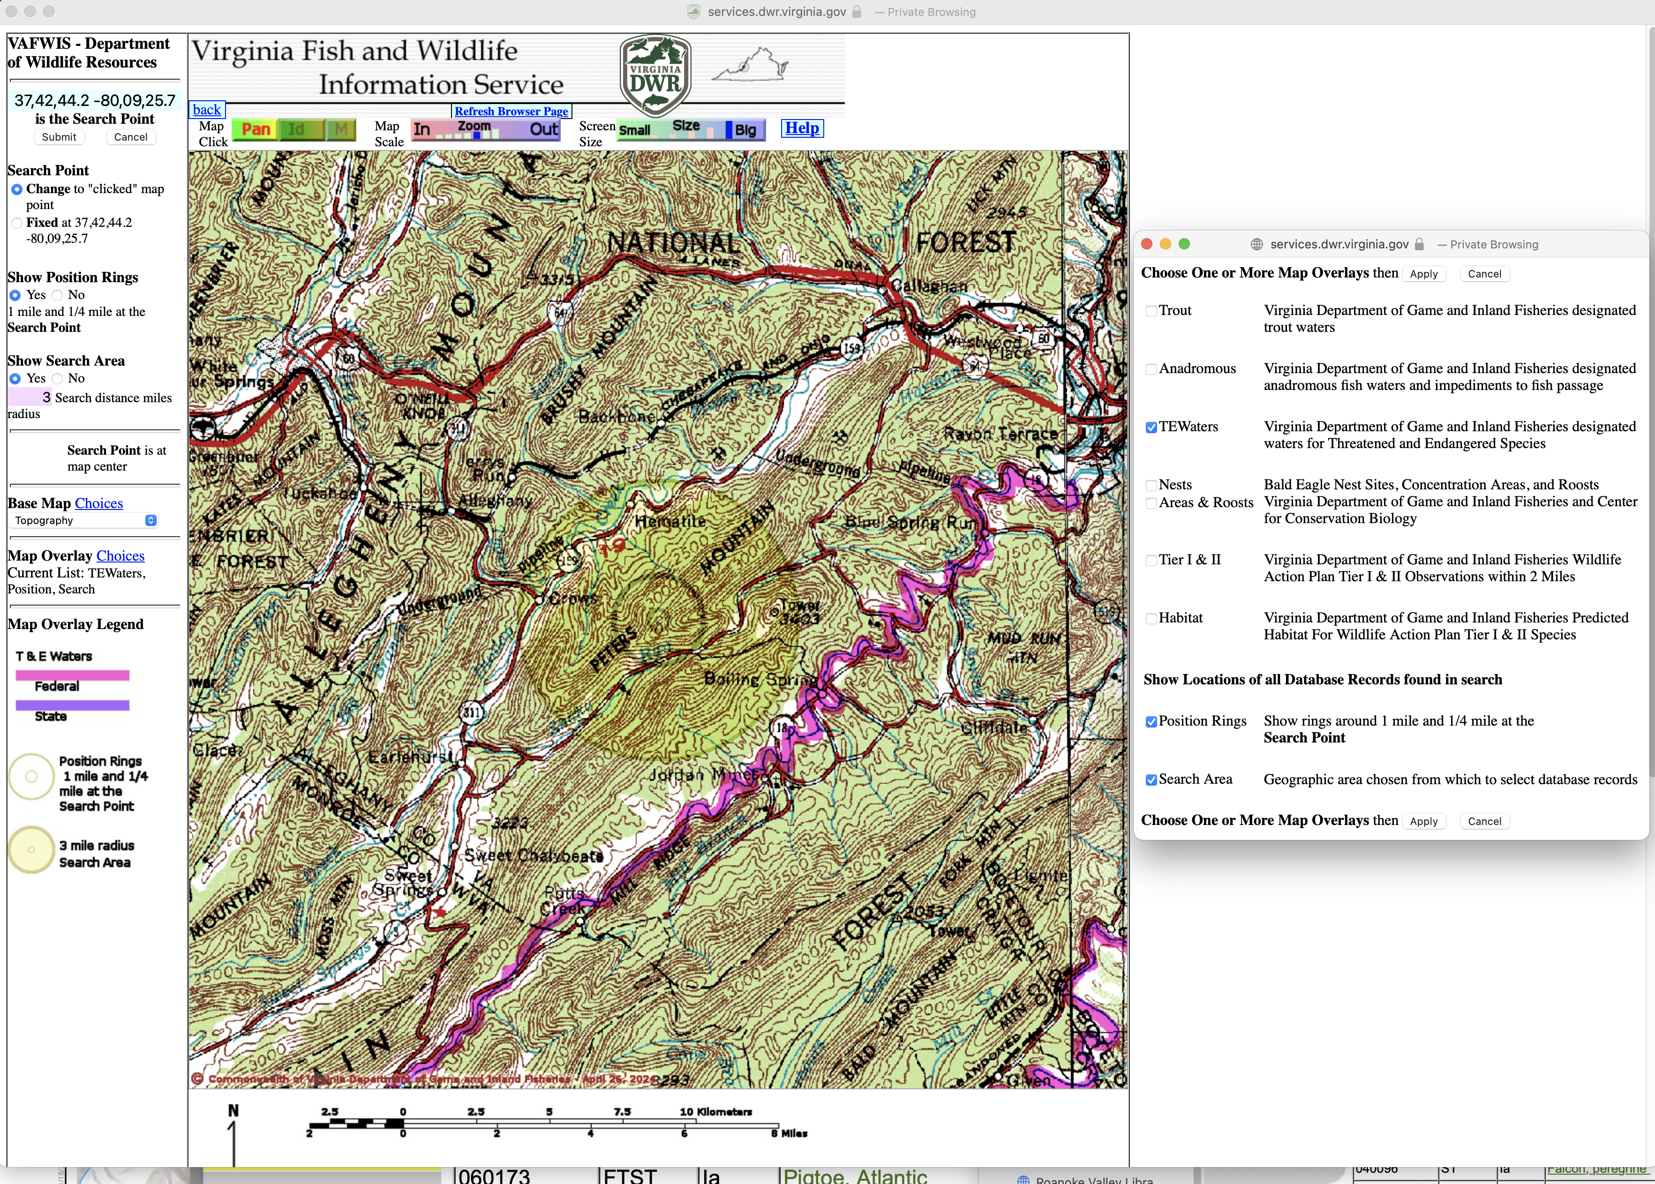Click Zoom In on map scale bar
This screenshot has width=1655, height=1184.
[422, 130]
